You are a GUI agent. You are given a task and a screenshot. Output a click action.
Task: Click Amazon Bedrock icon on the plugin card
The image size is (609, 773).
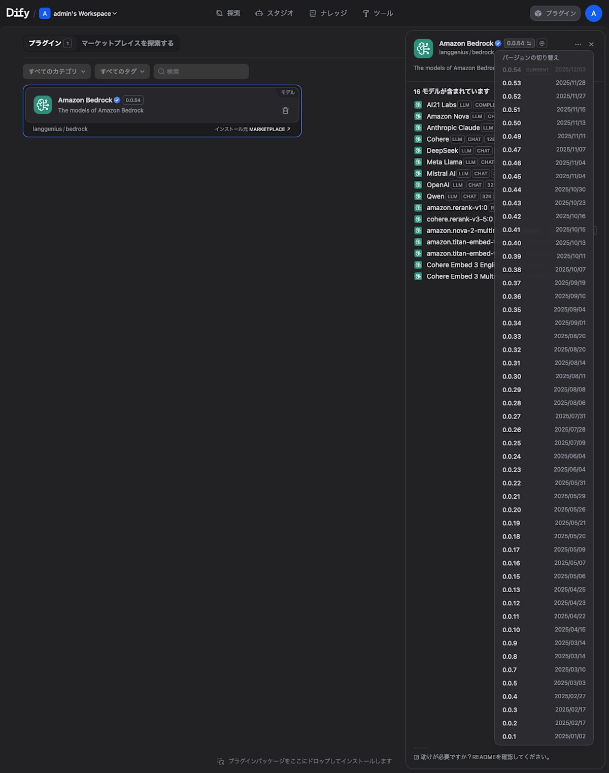pyautogui.click(x=43, y=105)
